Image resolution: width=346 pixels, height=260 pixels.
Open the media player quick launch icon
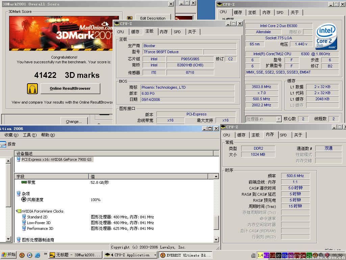[x=30, y=255]
